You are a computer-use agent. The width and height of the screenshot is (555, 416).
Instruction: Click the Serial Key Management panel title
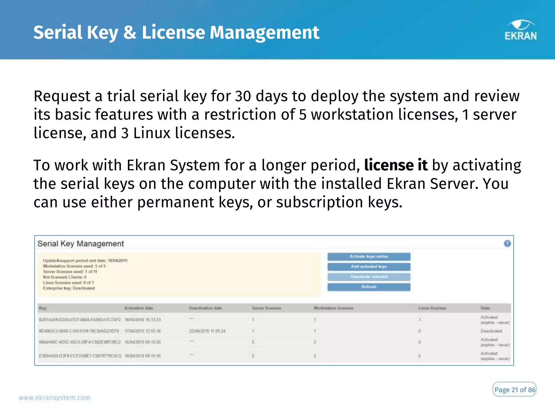coord(80,244)
